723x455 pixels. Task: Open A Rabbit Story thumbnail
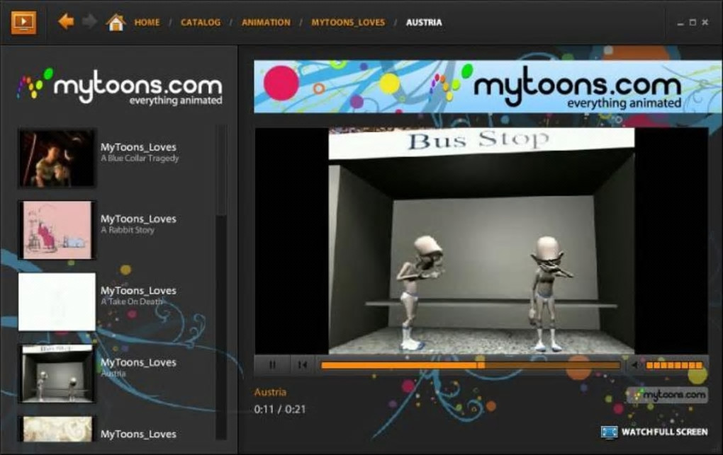coord(57,230)
